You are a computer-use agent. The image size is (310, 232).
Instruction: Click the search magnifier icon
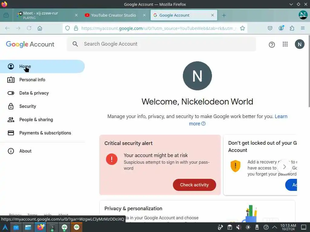(x=75, y=44)
